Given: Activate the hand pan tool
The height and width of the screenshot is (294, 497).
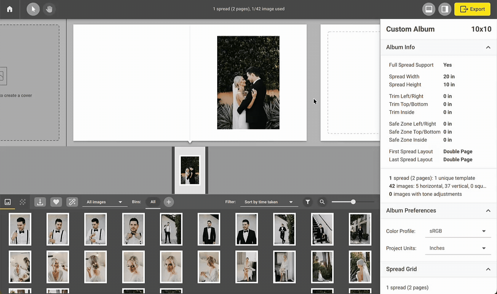Looking at the screenshot, I should point(49,9).
